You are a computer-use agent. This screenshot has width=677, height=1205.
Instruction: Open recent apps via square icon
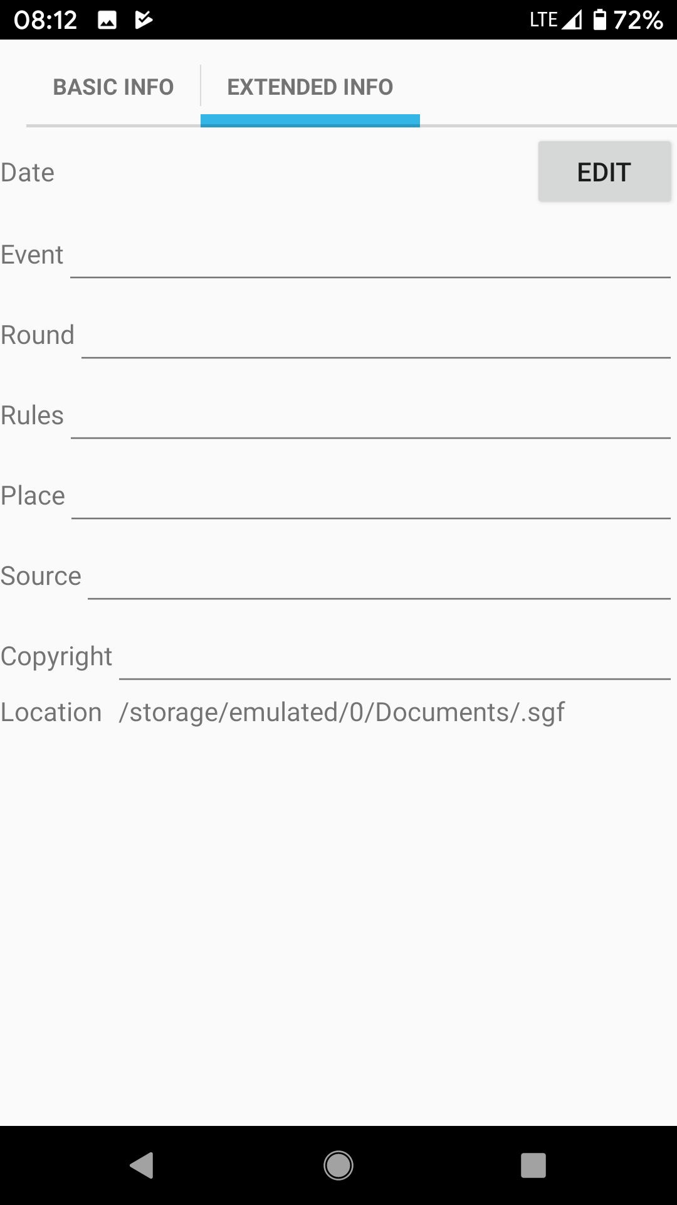(533, 1165)
